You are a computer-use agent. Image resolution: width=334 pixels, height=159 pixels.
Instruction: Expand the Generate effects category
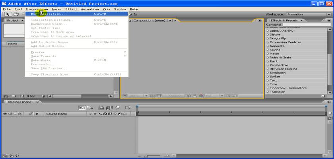[x=268, y=46]
